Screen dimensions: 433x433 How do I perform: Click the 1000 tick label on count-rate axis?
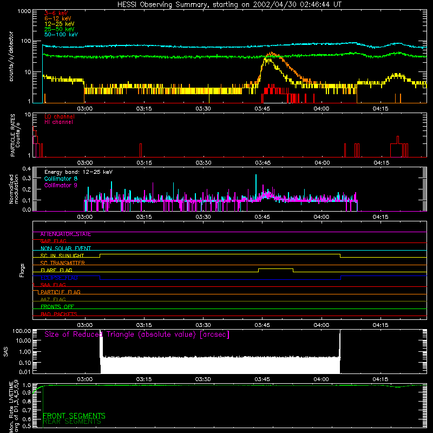tap(24, 11)
